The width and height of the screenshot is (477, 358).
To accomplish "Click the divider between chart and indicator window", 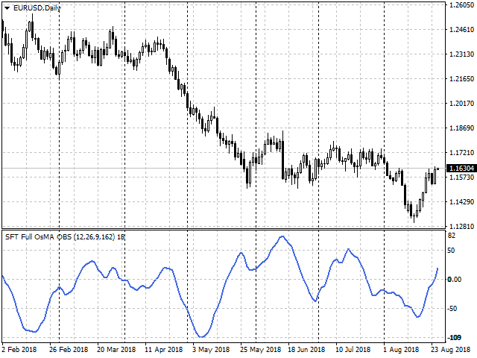I will [224, 229].
